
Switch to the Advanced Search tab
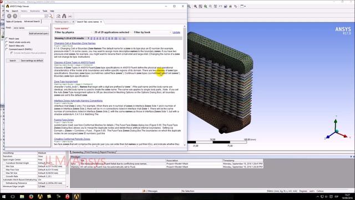tap(32, 21)
